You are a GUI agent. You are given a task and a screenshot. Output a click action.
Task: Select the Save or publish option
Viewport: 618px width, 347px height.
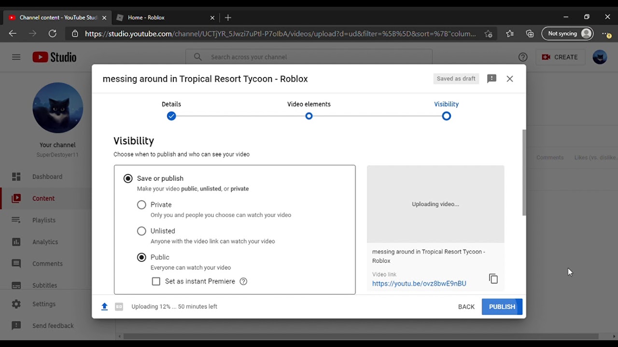click(x=128, y=178)
